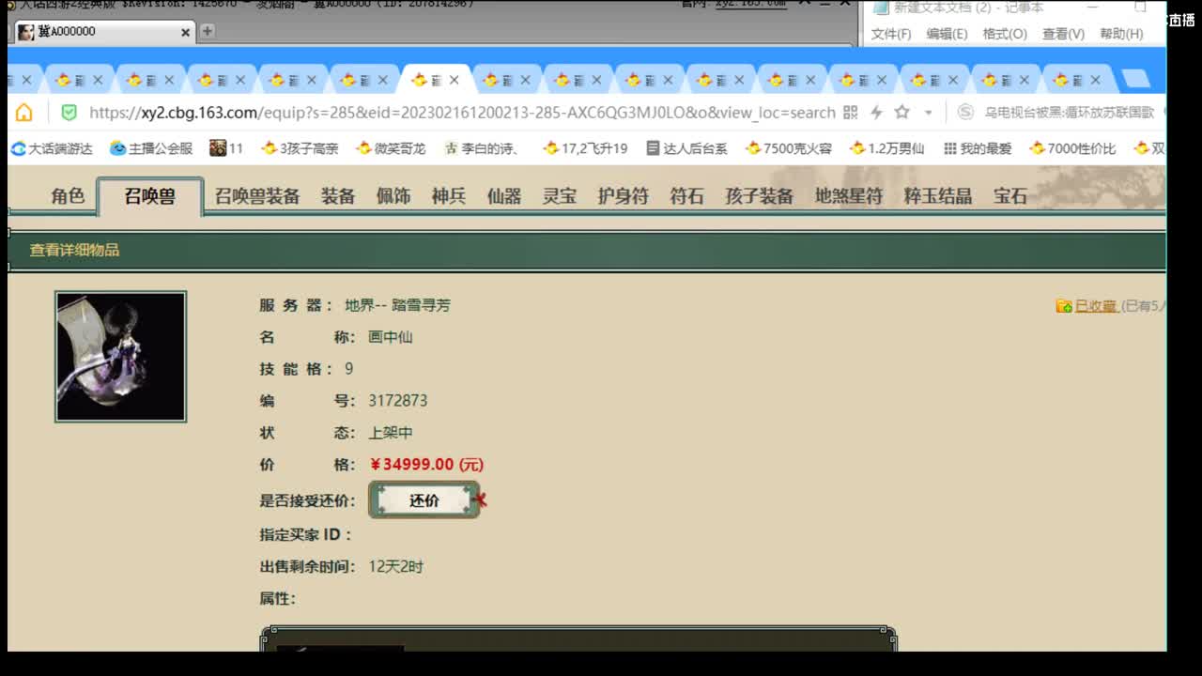The image size is (1202, 676).
Task: Click the lightning speed-mode icon in address bar
Action: [876, 113]
